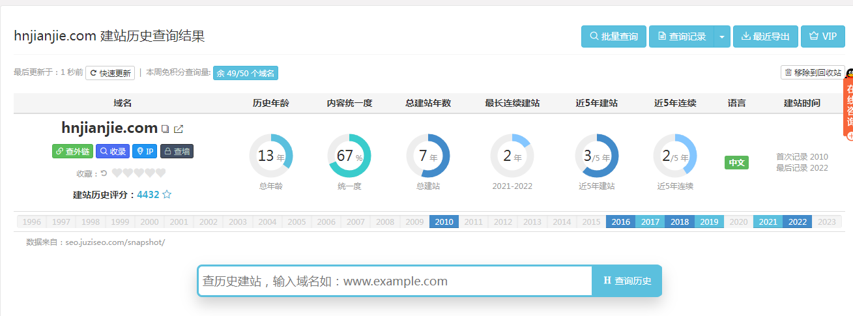This screenshot has width=853, height=316.
Task: Click the 总建站年数 column header
Action: click(x=428, y=103)
